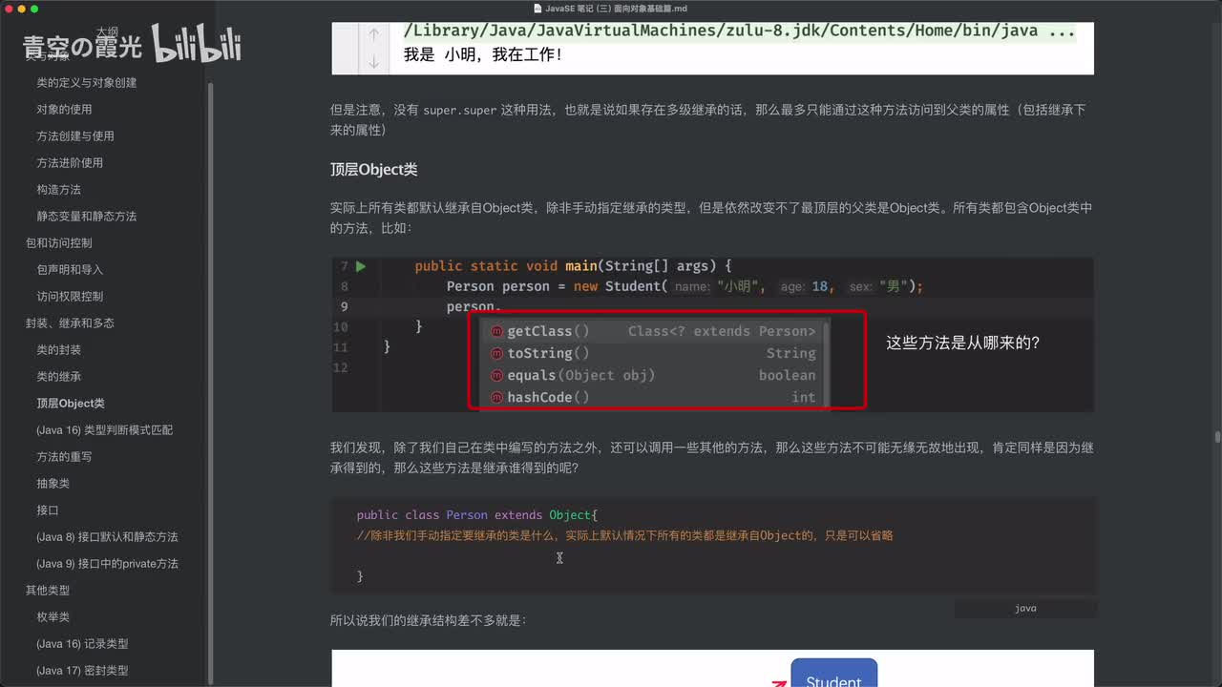Click the green run arrow beside line 7

pos(361,266)
